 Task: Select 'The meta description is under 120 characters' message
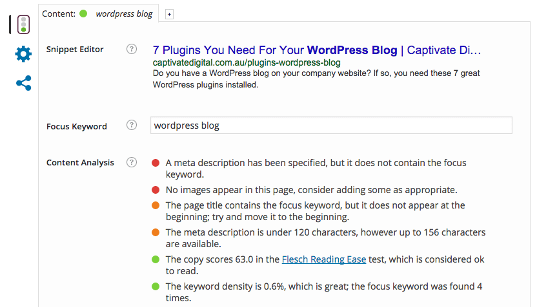click(326, 238)
